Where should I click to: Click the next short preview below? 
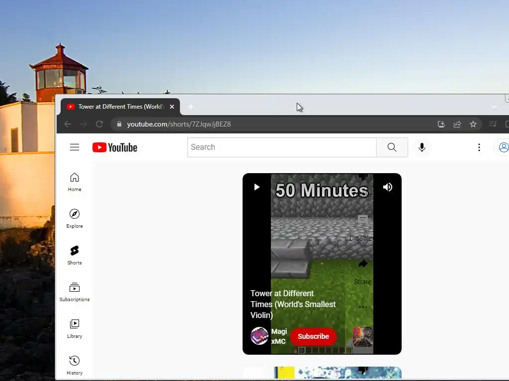click(322, 373)
